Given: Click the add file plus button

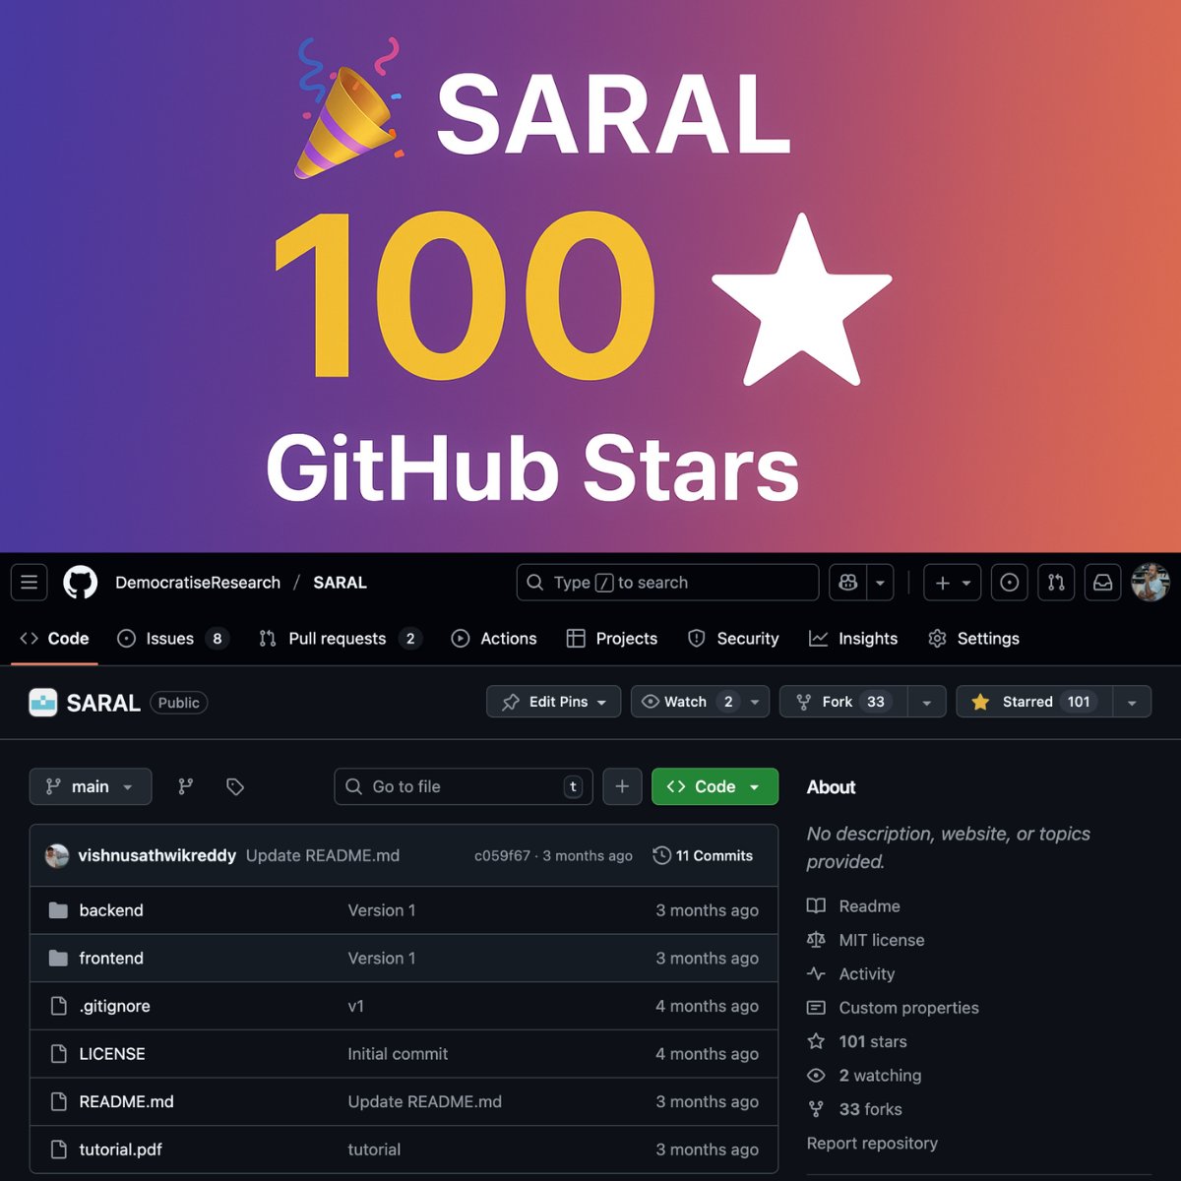Looking at the screenshot, I should [x=622, y=786].
